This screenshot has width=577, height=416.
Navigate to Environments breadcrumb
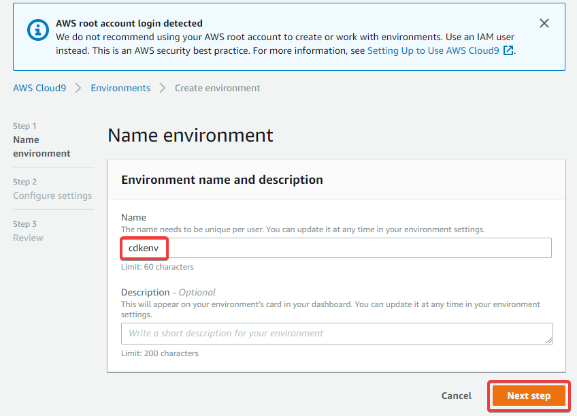click(x=120, y=88)
